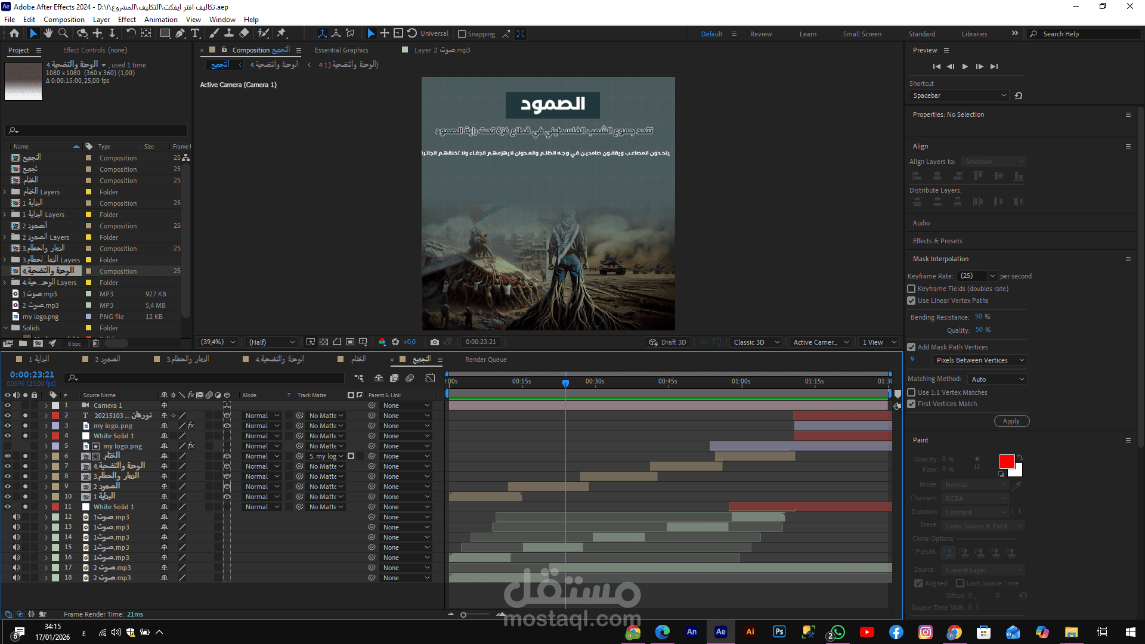The height and width of the screenshot is (644, 1145).
Task: Click the Take Snapshot camera icon
Action: [x=434, y=342]
